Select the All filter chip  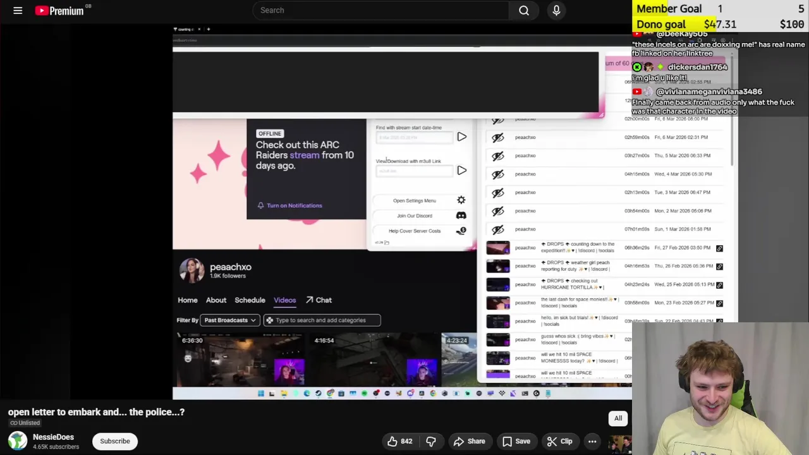click(x=618, y=418)
